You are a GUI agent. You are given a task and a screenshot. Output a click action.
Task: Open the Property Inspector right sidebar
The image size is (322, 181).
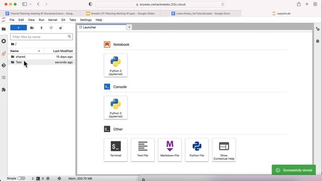click(x=317, y=29)
